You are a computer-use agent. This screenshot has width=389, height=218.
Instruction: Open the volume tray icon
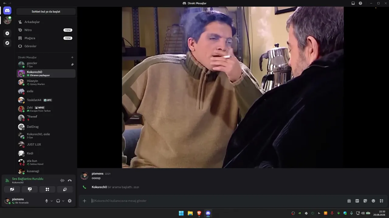(363, 213)
